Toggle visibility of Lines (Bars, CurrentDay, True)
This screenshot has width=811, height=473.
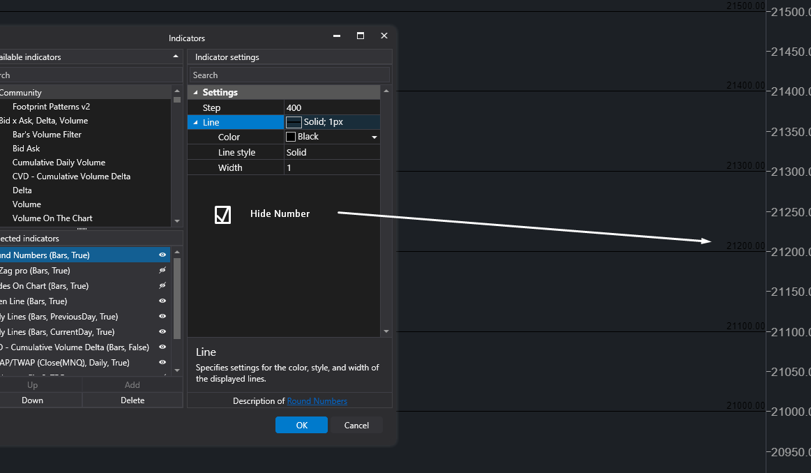click(x=162, y=331)
